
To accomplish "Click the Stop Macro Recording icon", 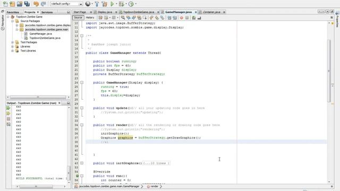I will coord(187,18).
